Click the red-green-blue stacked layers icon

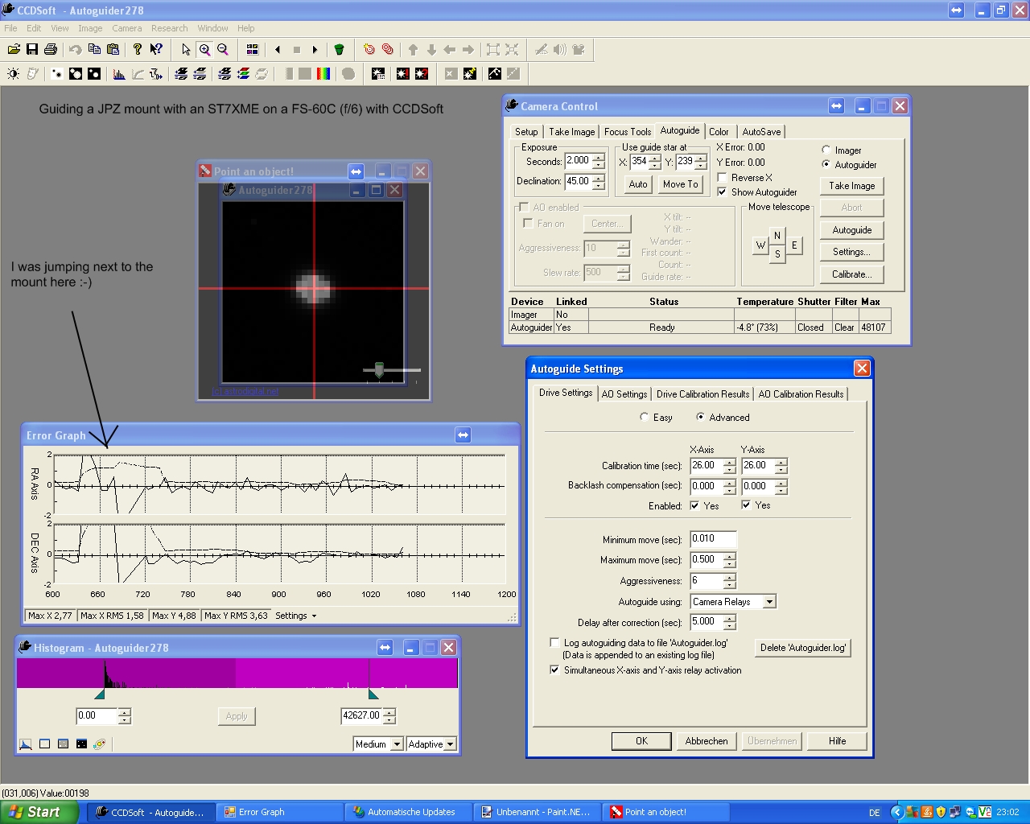[x=243, y=74]
